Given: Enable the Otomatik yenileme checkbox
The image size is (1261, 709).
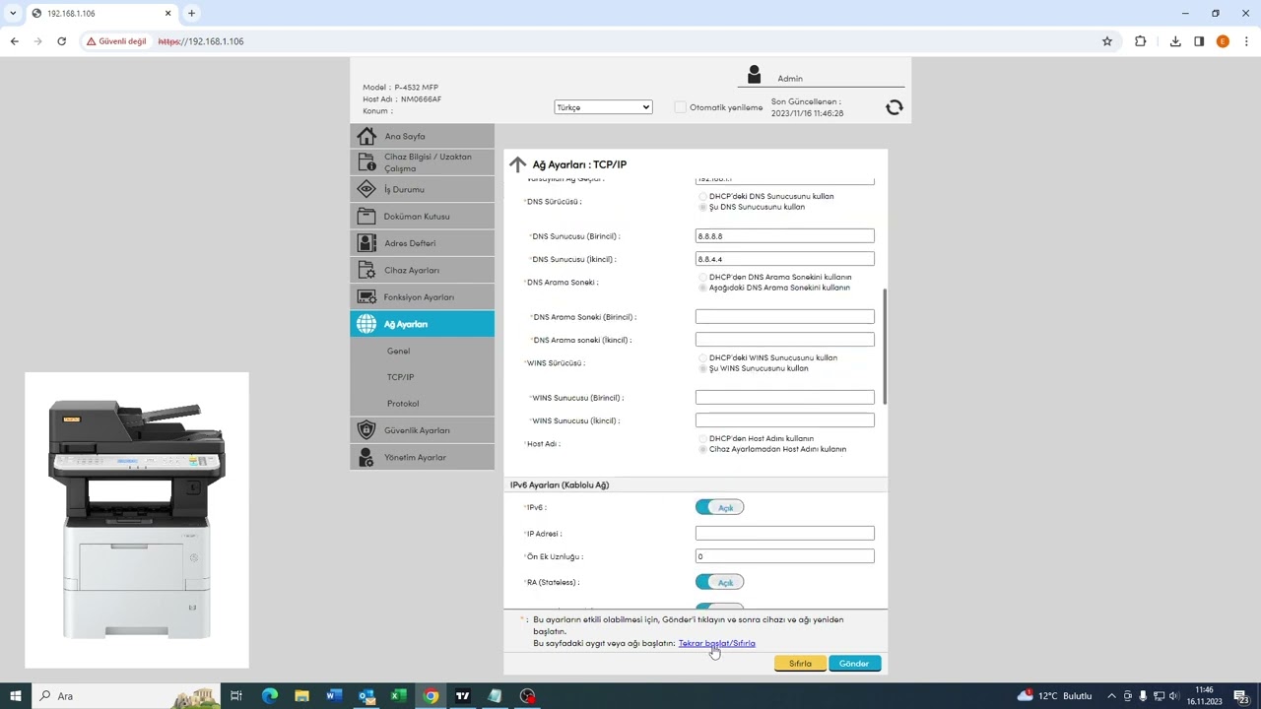Looking at the screenshot, I should coord(680,107).
